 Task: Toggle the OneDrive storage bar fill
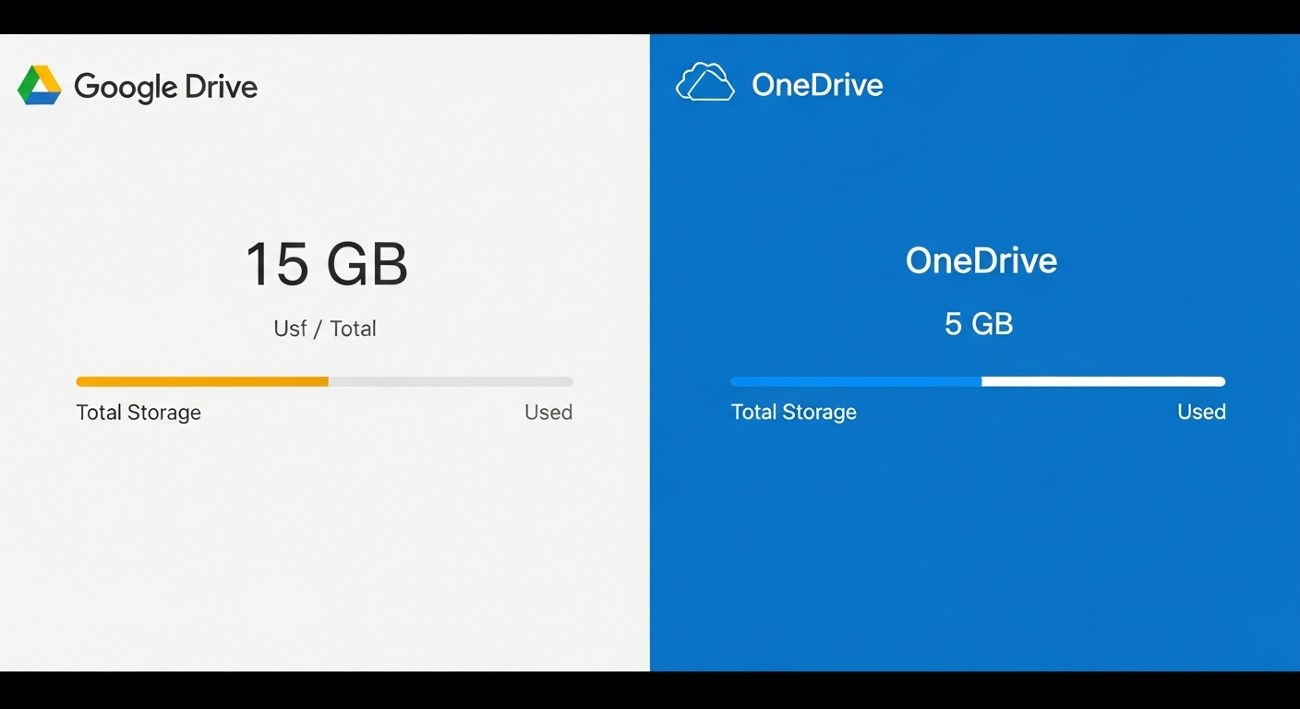click(x=854, y=380)
